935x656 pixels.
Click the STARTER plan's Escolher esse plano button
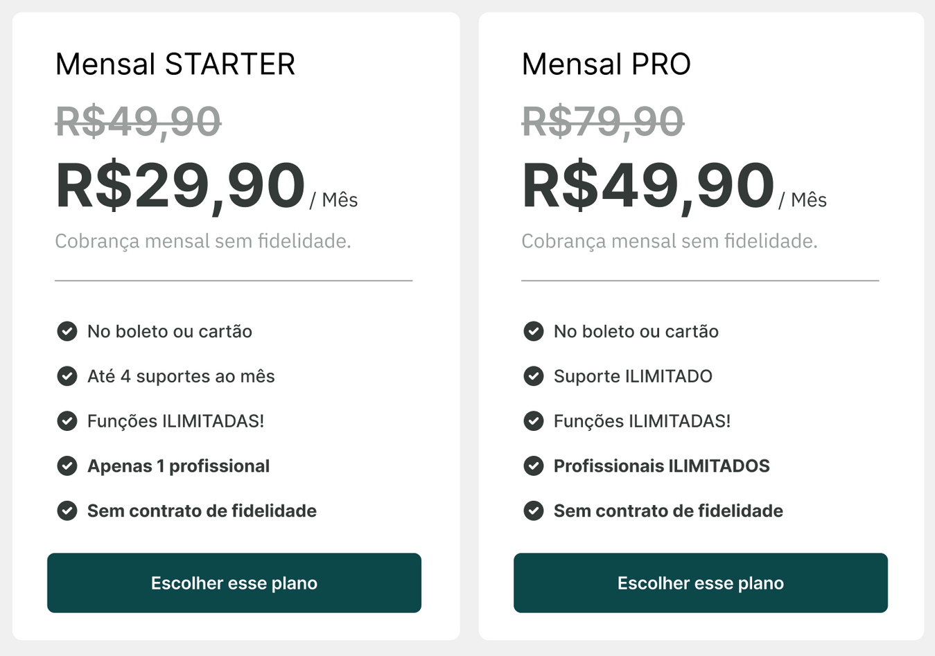tap(234, 583)
